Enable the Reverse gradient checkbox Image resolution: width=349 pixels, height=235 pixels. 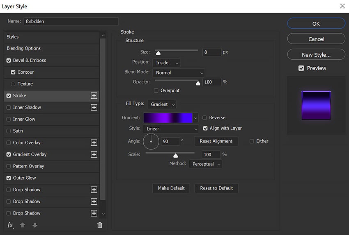coord(205,117)
